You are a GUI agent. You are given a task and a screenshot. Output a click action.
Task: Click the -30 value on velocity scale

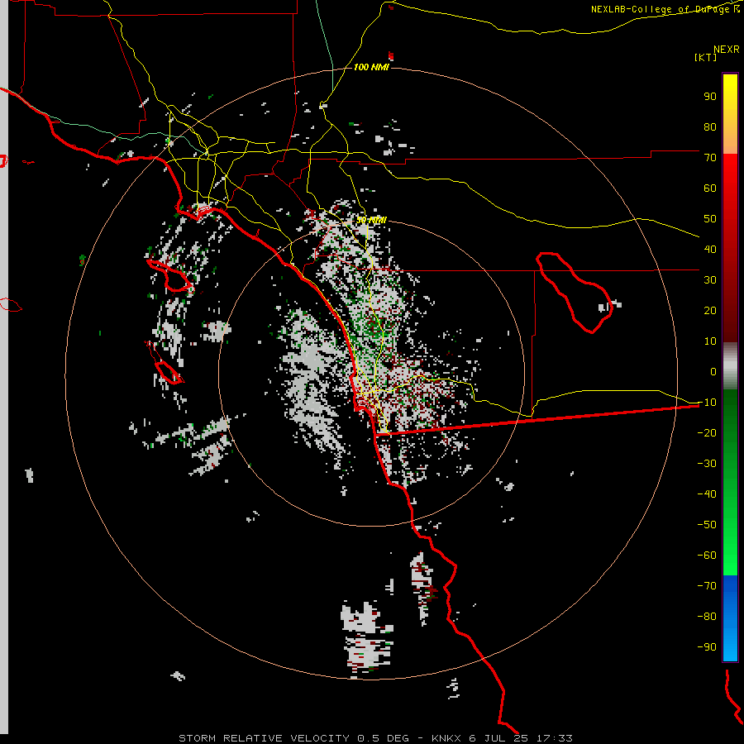(x=707, y=464)
